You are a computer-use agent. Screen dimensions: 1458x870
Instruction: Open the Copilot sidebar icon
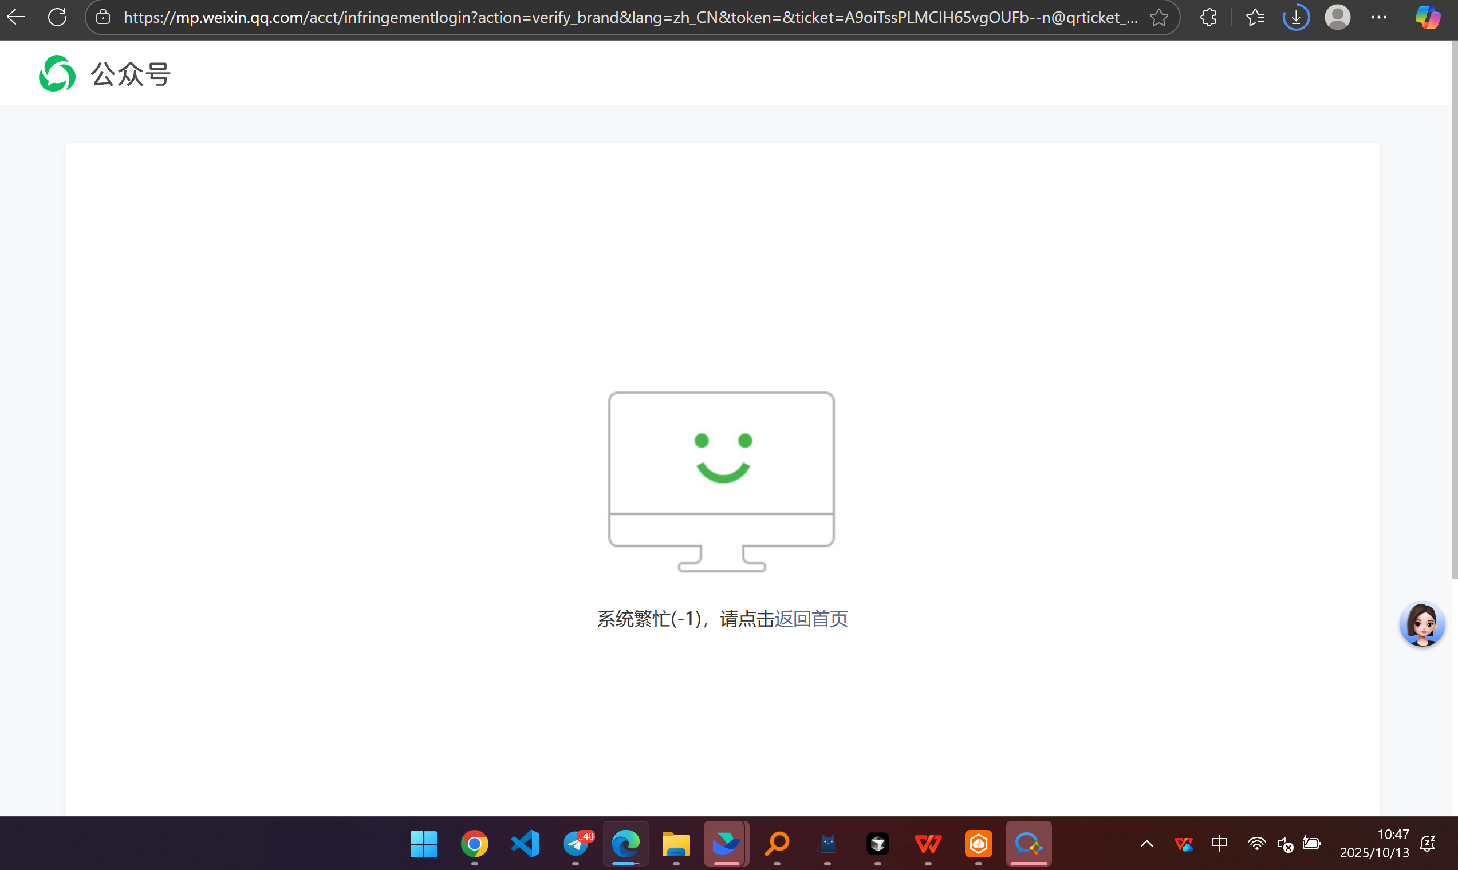point(1427,18)
